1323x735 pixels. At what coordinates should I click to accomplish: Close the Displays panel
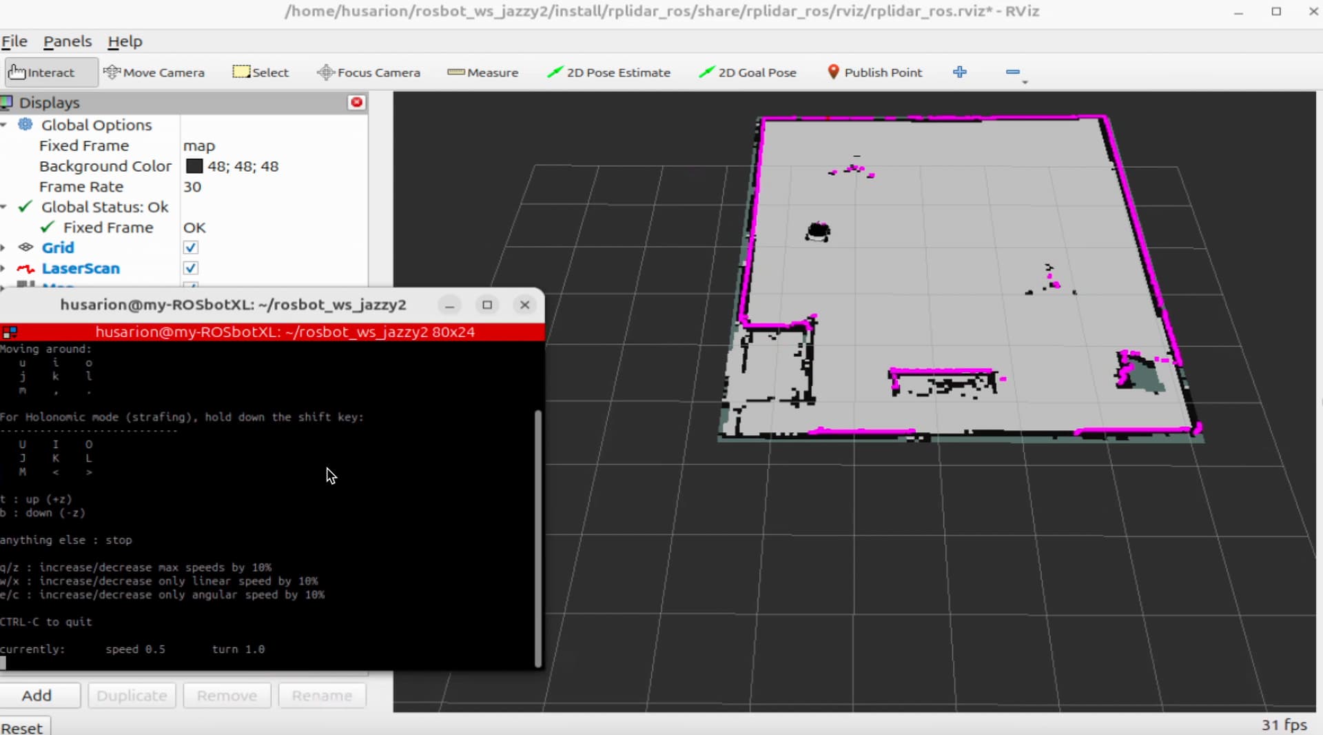pos(356,103)
